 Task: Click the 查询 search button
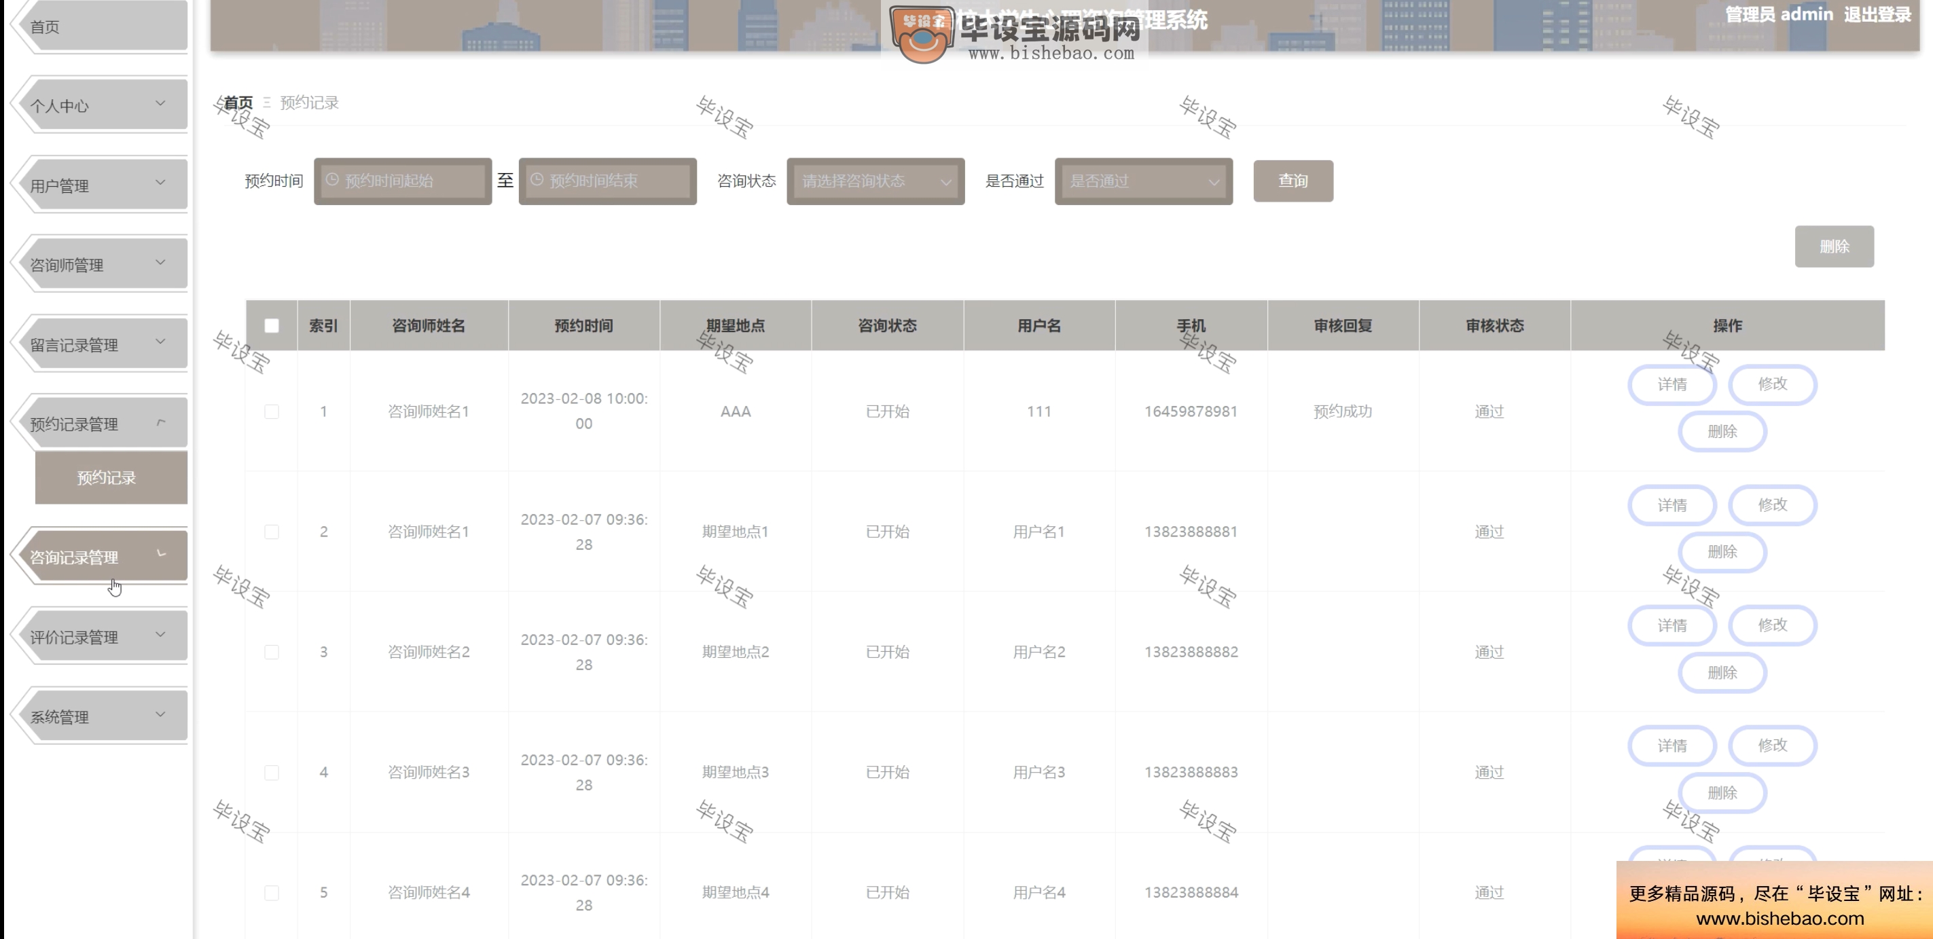pyautogui.click(x=1293, y=181)
